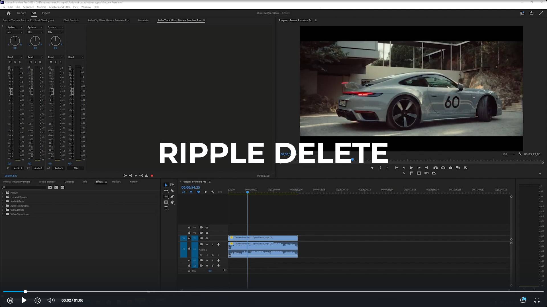Click Lift button in Program monitor

[x=436, y=168]
